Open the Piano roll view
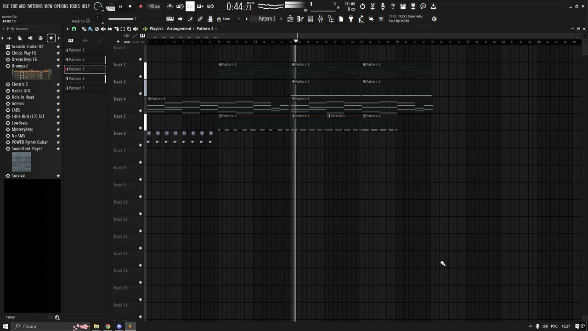The image size is (588, 331). tap(300, 19)
